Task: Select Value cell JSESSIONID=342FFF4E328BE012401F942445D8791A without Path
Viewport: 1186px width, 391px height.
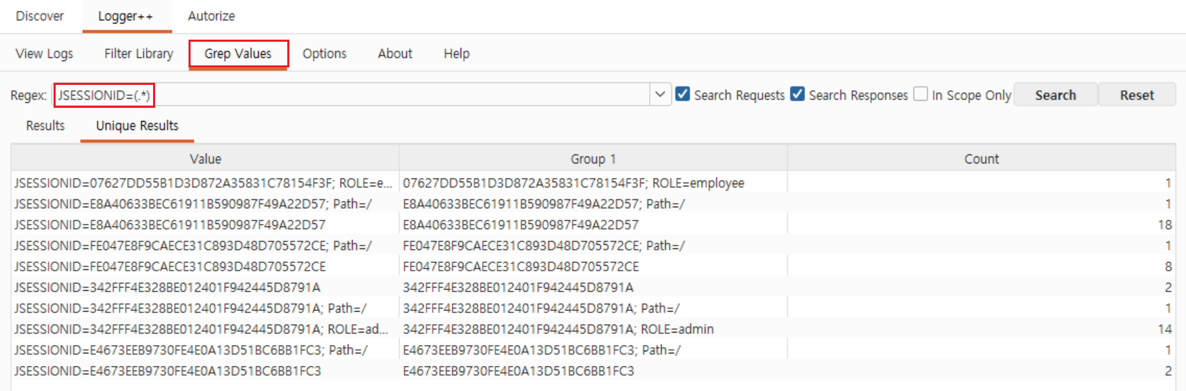Action: [205, 287]
